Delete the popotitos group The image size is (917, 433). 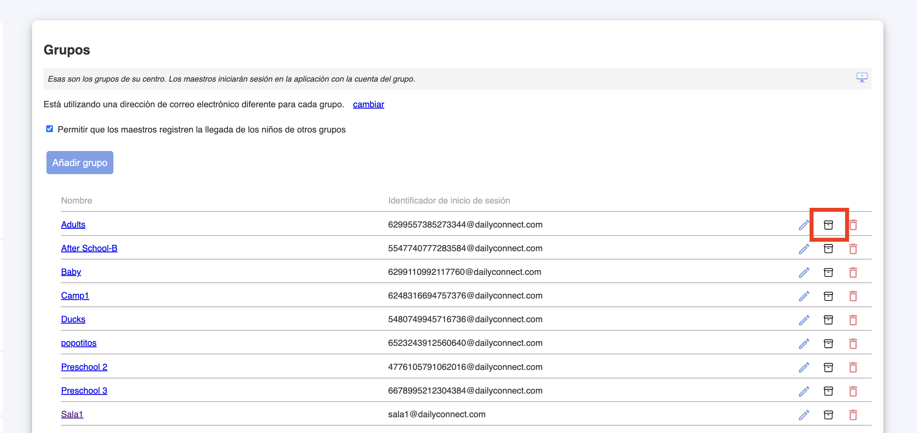click(853, 343)
